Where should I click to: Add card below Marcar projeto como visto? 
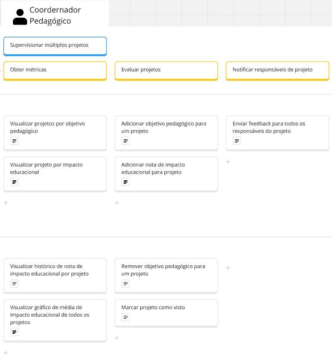point(117,338)
